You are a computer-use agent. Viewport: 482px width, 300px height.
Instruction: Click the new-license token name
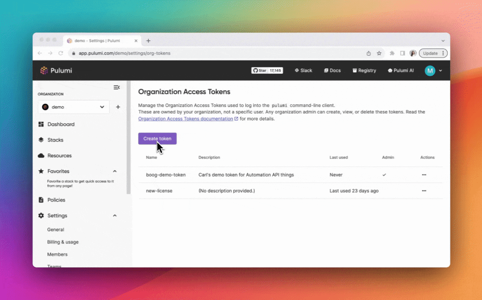159,191
